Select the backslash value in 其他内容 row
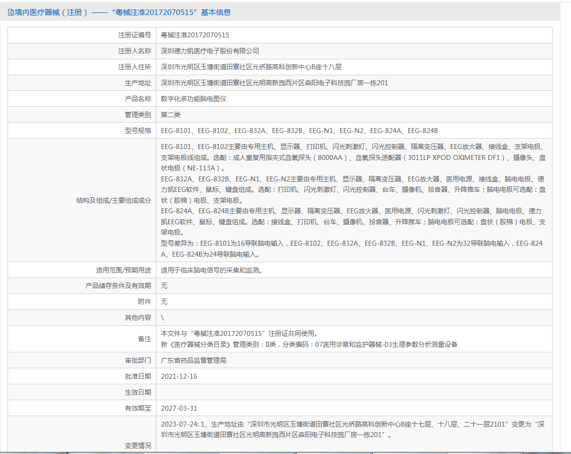This screenshot has width=571, height=454. tap(162, 318)
